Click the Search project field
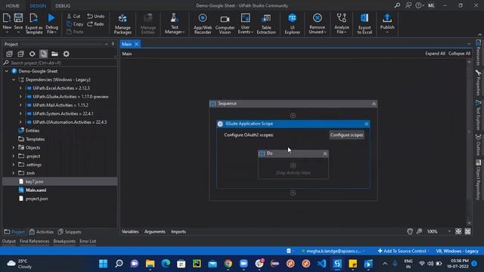The height and width of the screenshot is (272, 484). pyautogui.click(x=59, y=63)
